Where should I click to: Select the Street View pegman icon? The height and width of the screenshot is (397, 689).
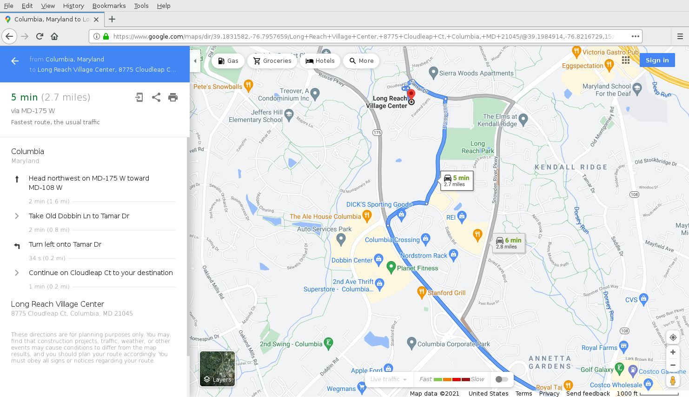(x=673, y=380)
